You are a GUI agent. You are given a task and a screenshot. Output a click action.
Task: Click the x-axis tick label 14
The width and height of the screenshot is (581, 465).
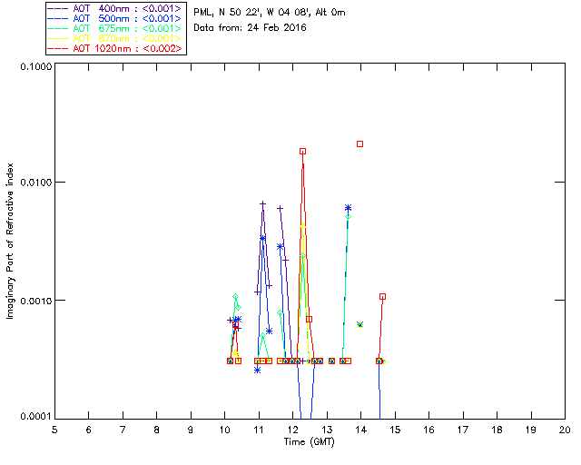pos(361,430)
